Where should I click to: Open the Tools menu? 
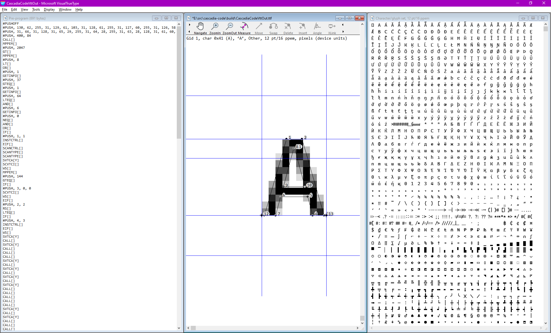click(36, 9)
